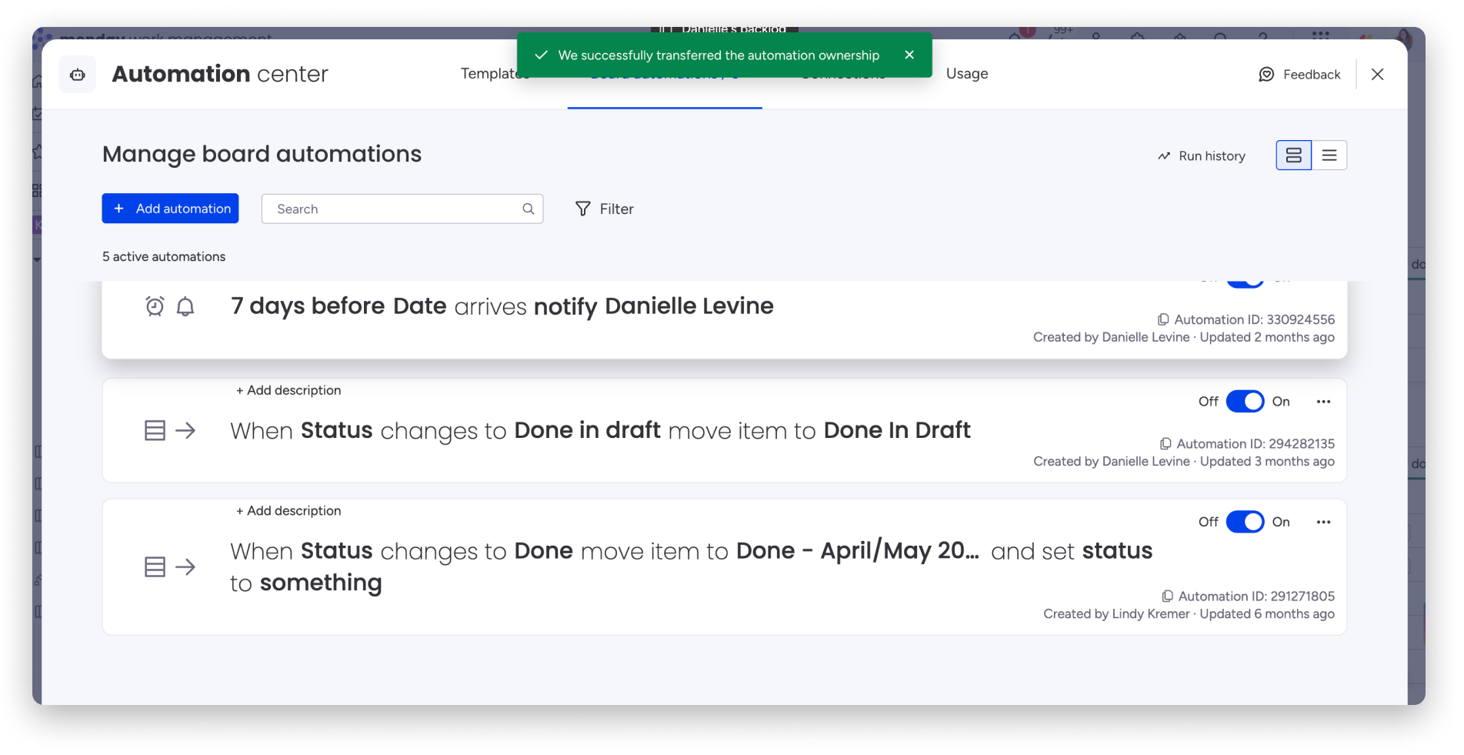This screenshot has width=1464, height=755.
Task: Open more options for Done in draft automation
Action: click(x=1323, y=402)
